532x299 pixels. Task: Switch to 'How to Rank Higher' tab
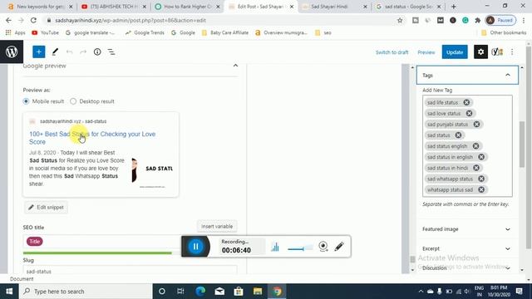[187, 7]
